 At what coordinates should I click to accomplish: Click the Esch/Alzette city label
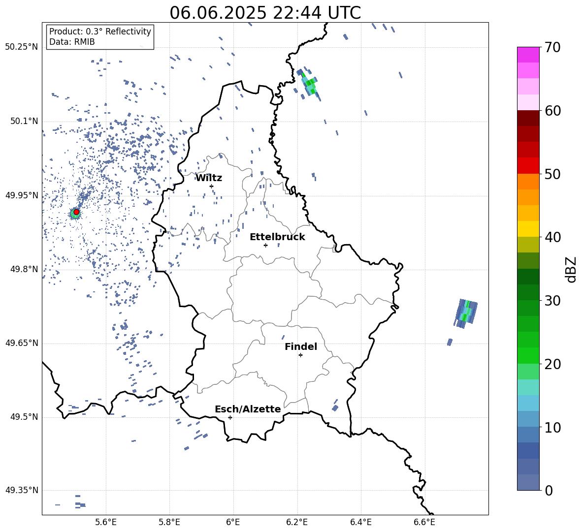pos(248,409)
